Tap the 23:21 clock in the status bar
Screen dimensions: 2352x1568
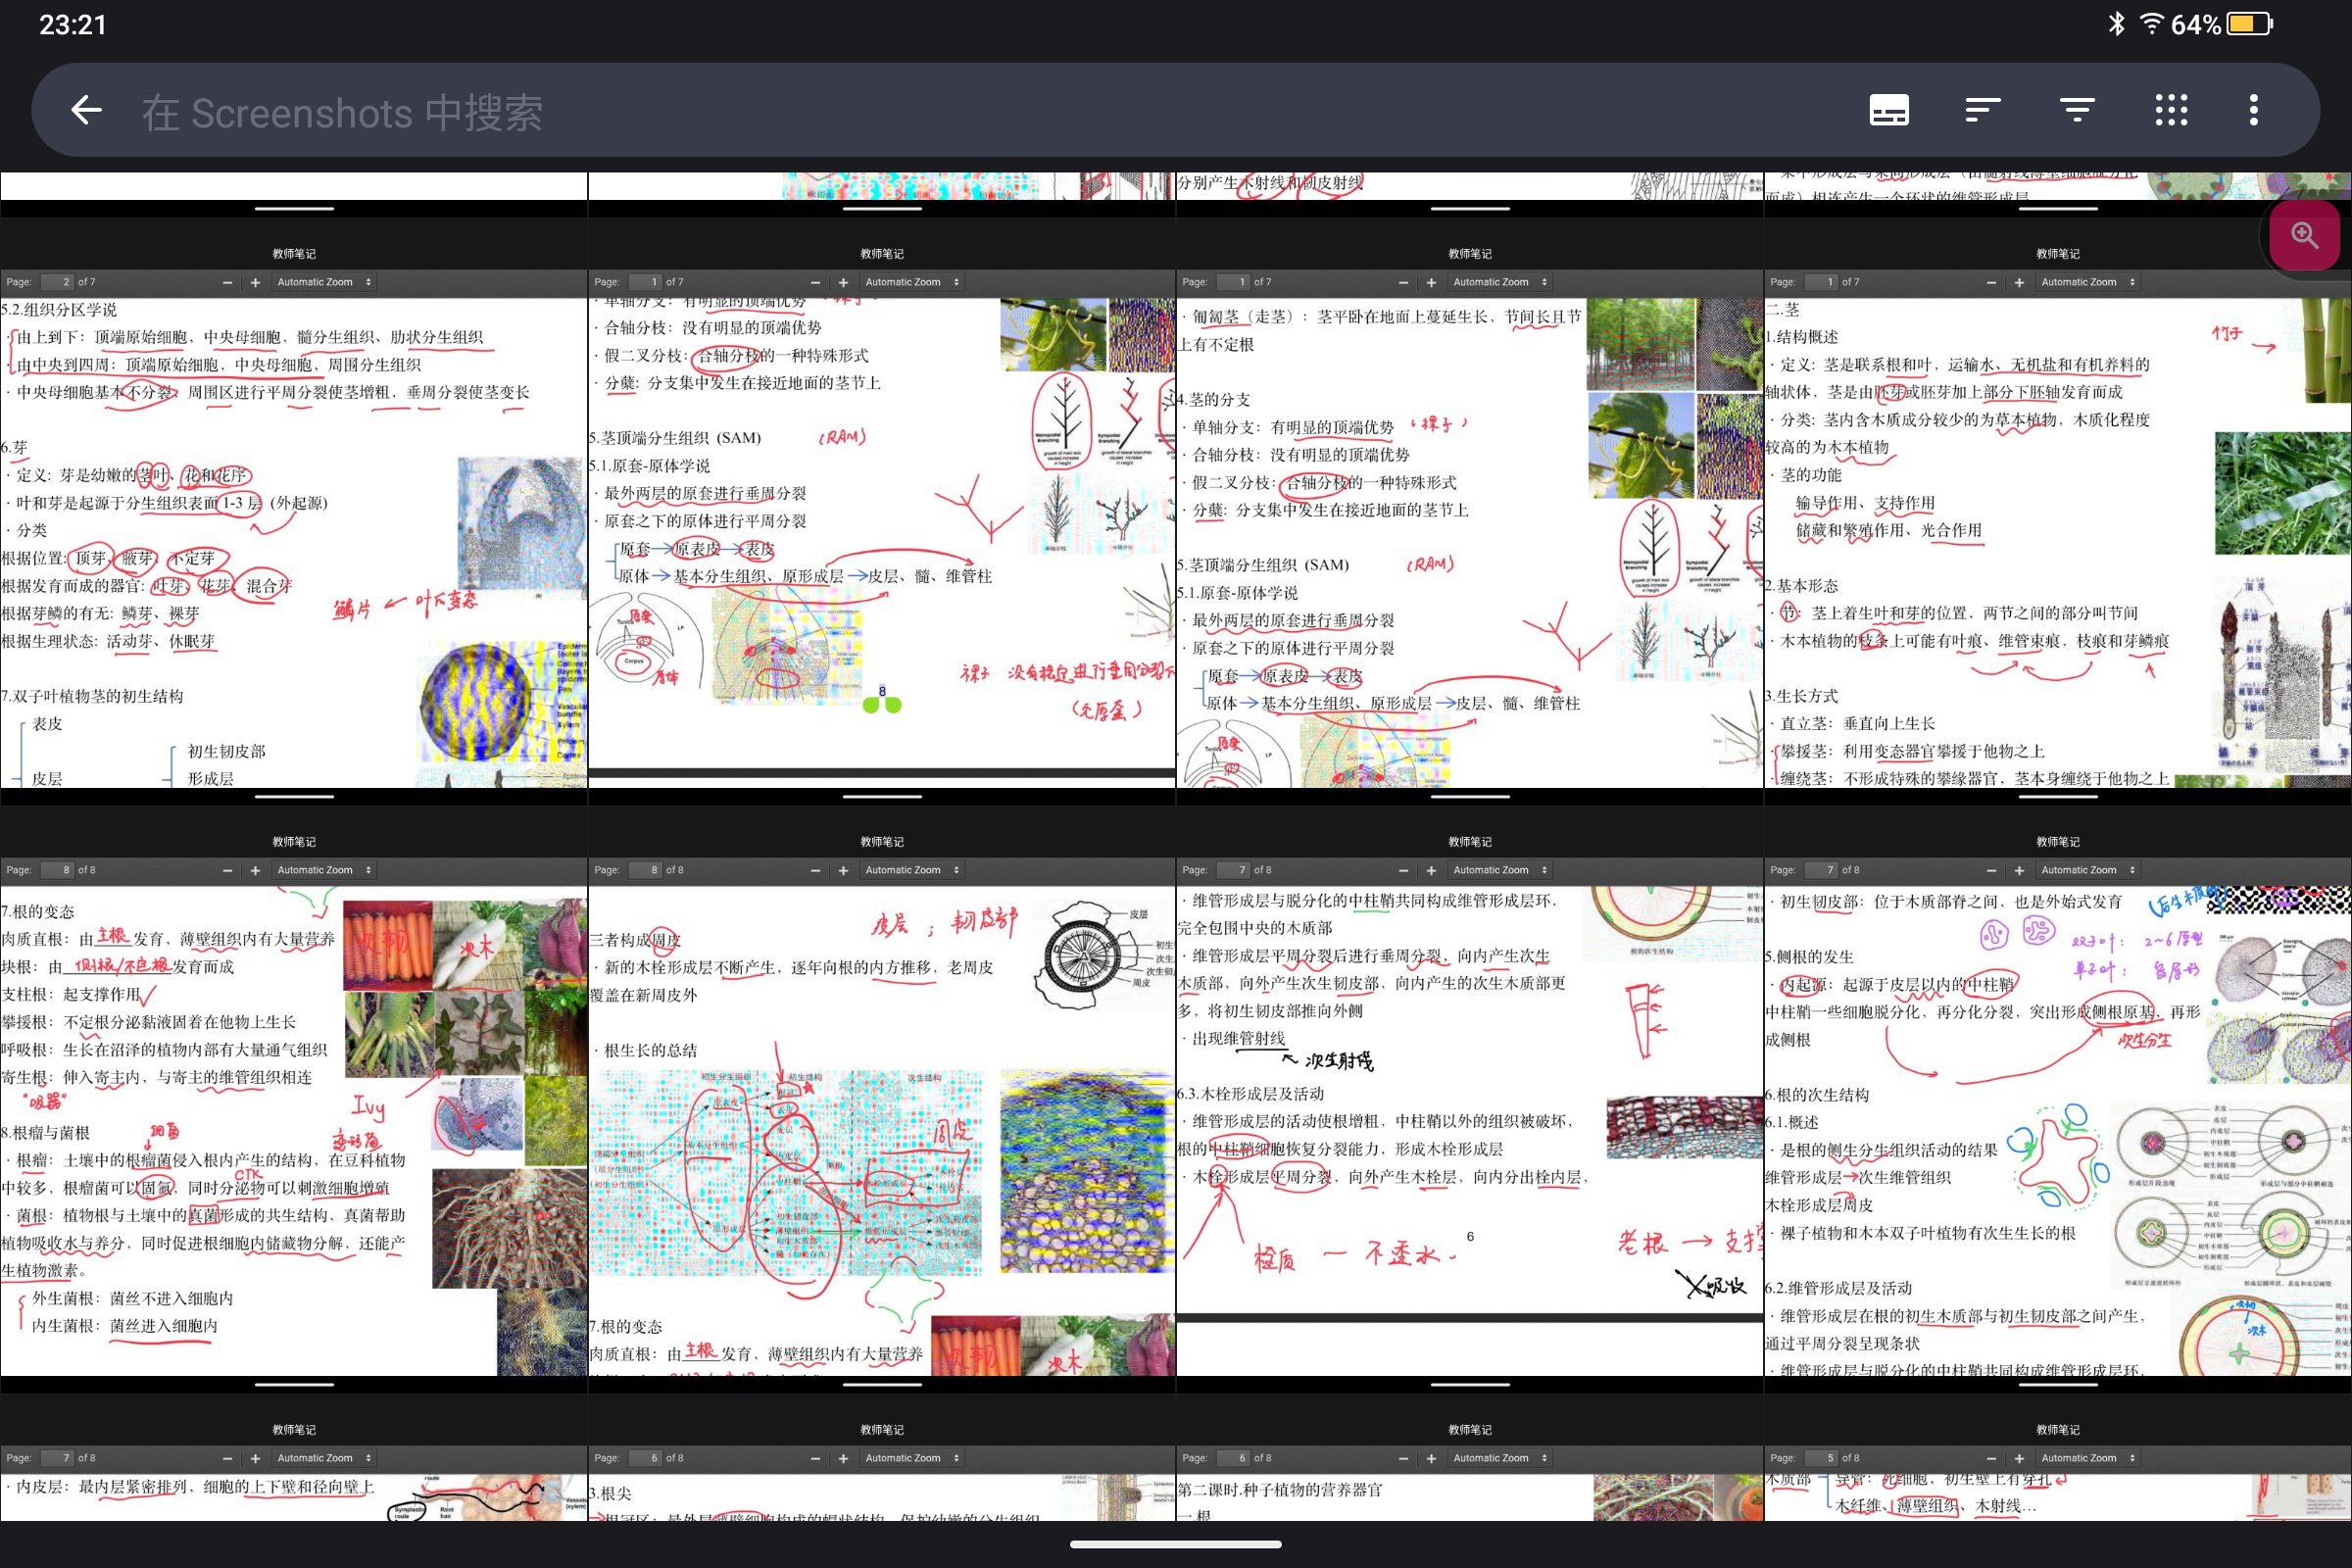pos(72,24)
